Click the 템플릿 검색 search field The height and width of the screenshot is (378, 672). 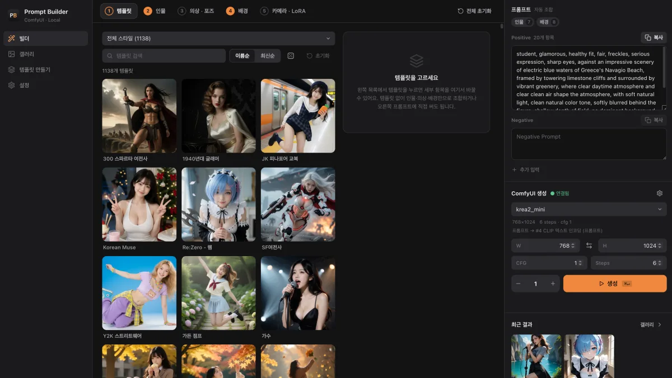pyautogui.click(x=164, y=56)
